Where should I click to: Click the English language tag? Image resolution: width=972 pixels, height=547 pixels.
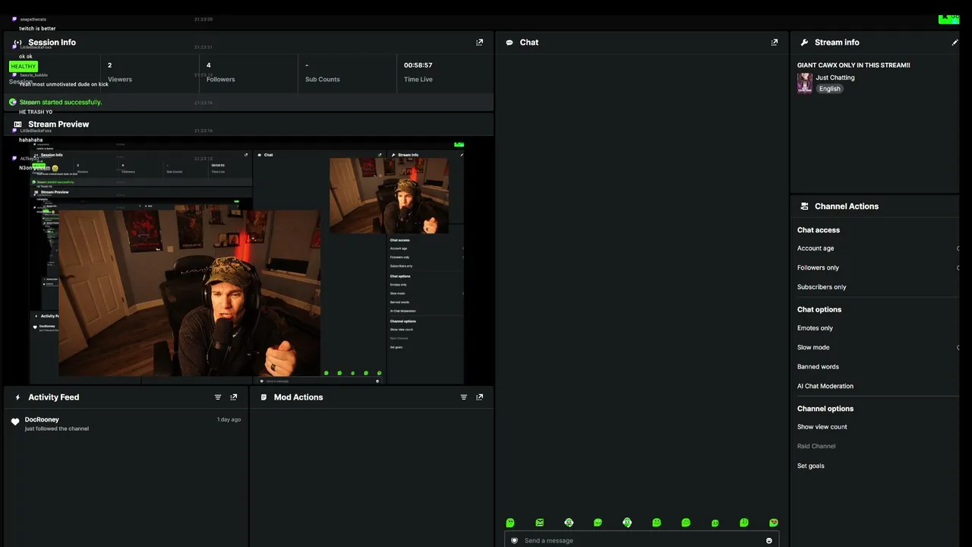pyautogui.click(x=829, y=89)
